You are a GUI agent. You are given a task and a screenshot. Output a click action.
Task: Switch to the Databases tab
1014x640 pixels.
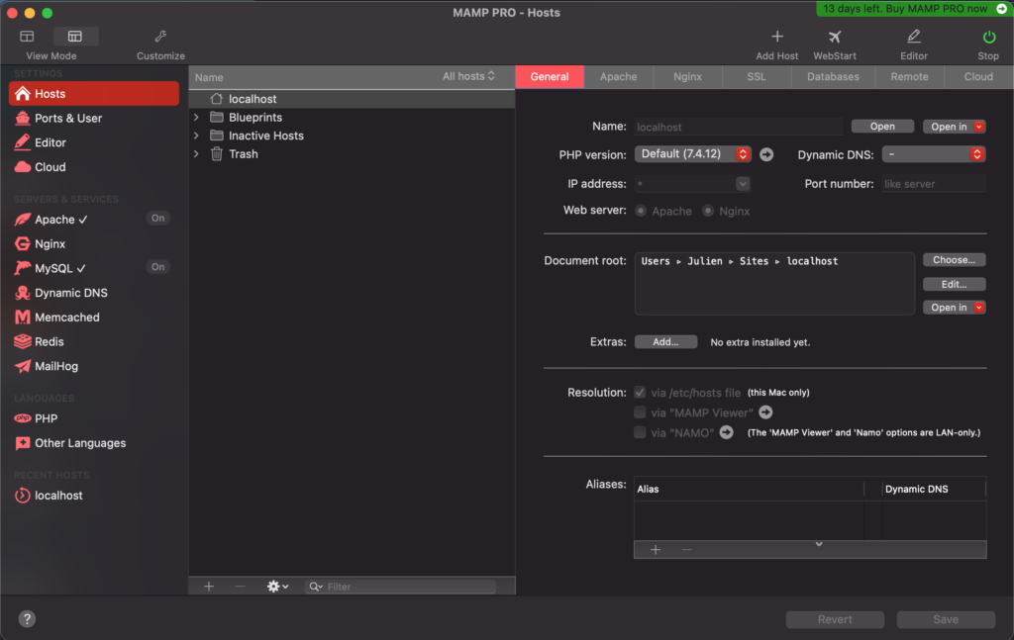click(833, 76)
